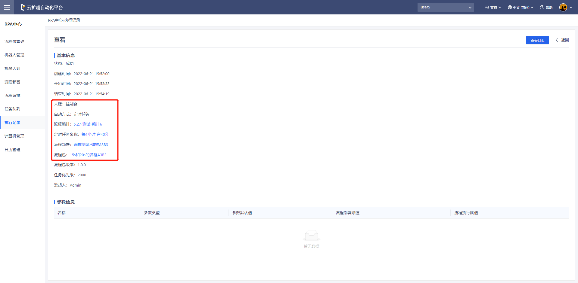The height and width of the screenshot is (283, 578).
Task: Expand the 支持 support menu
Action: (493, 7)
